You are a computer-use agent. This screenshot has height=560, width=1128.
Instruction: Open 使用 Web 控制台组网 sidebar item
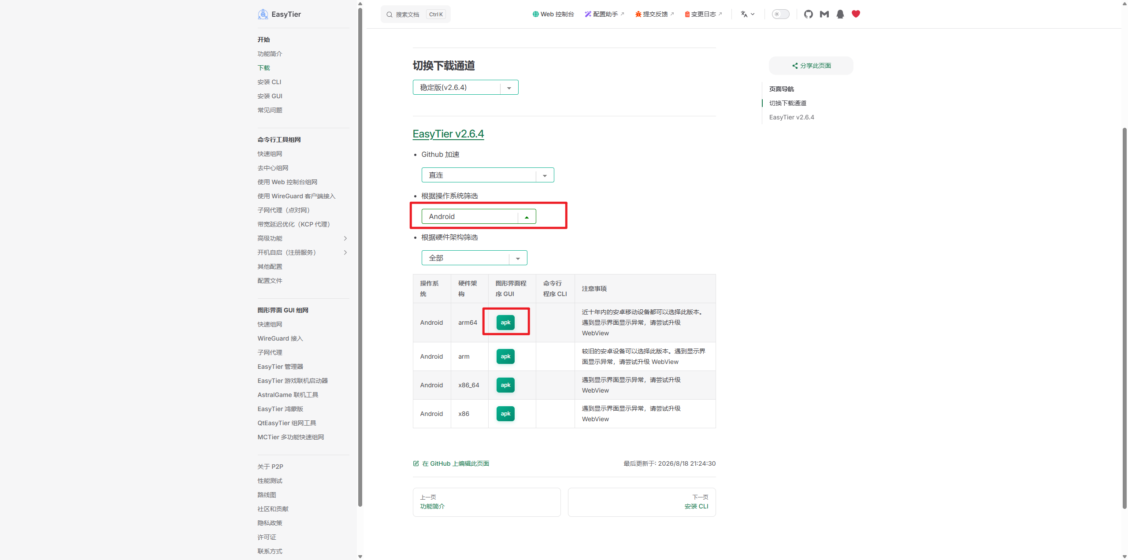point(287,182)
